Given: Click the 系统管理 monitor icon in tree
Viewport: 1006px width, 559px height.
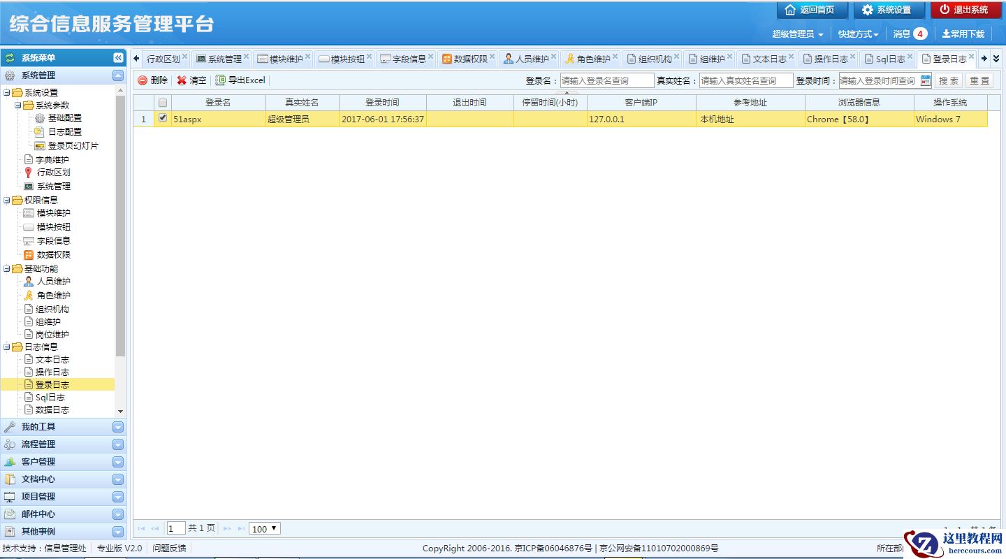Looking at the screenshot, I should pyautogui.click(x=29, y=187).
